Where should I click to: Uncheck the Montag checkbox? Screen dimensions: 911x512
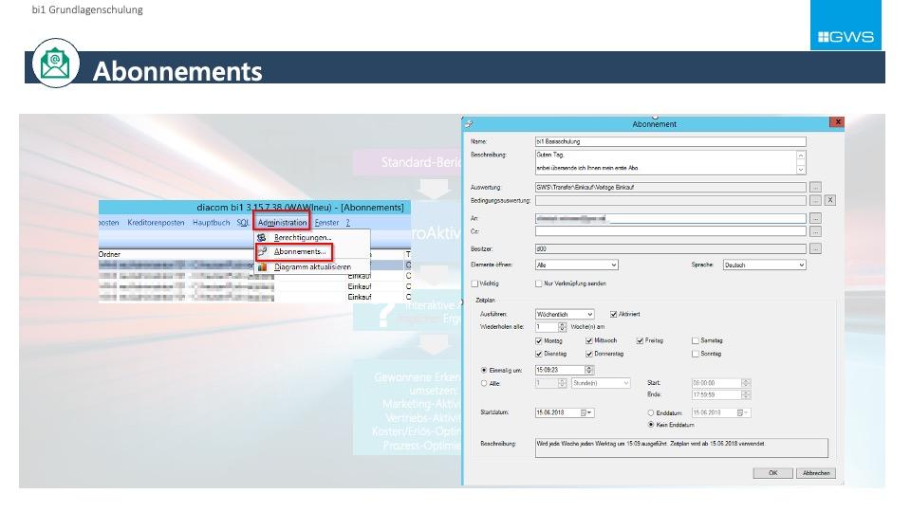click(x=539, y=340)
